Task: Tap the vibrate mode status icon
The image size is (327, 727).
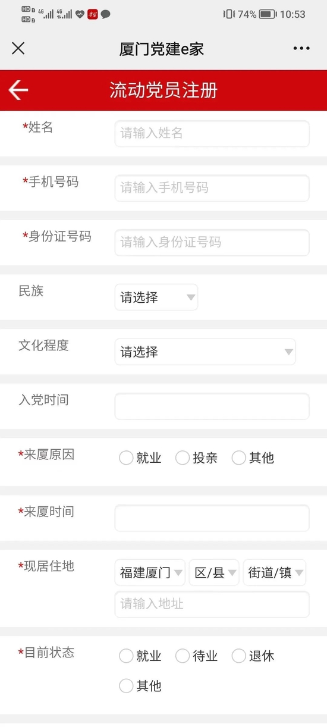Action: coord(229,14)
